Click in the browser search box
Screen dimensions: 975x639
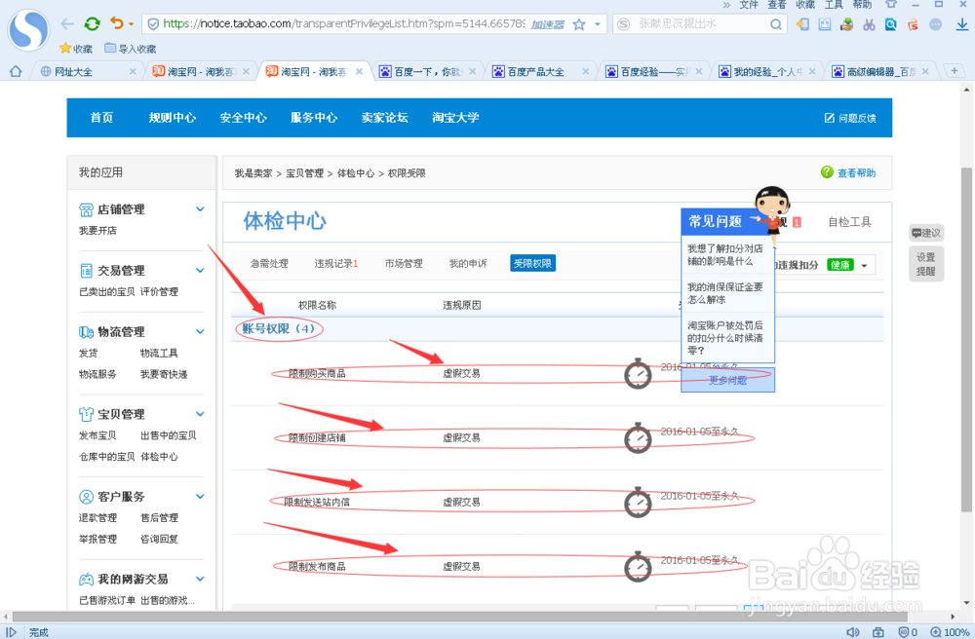(x=699, y=24)
